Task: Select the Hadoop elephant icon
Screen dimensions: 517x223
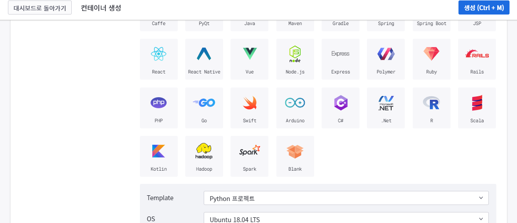Action: click(x=204, y=151)
